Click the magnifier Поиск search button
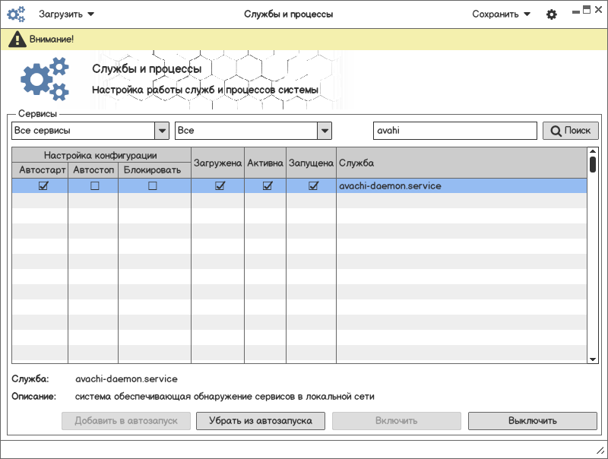Image resolution: width=608 pixels, height=459 pixels. [x=570, y=131]
